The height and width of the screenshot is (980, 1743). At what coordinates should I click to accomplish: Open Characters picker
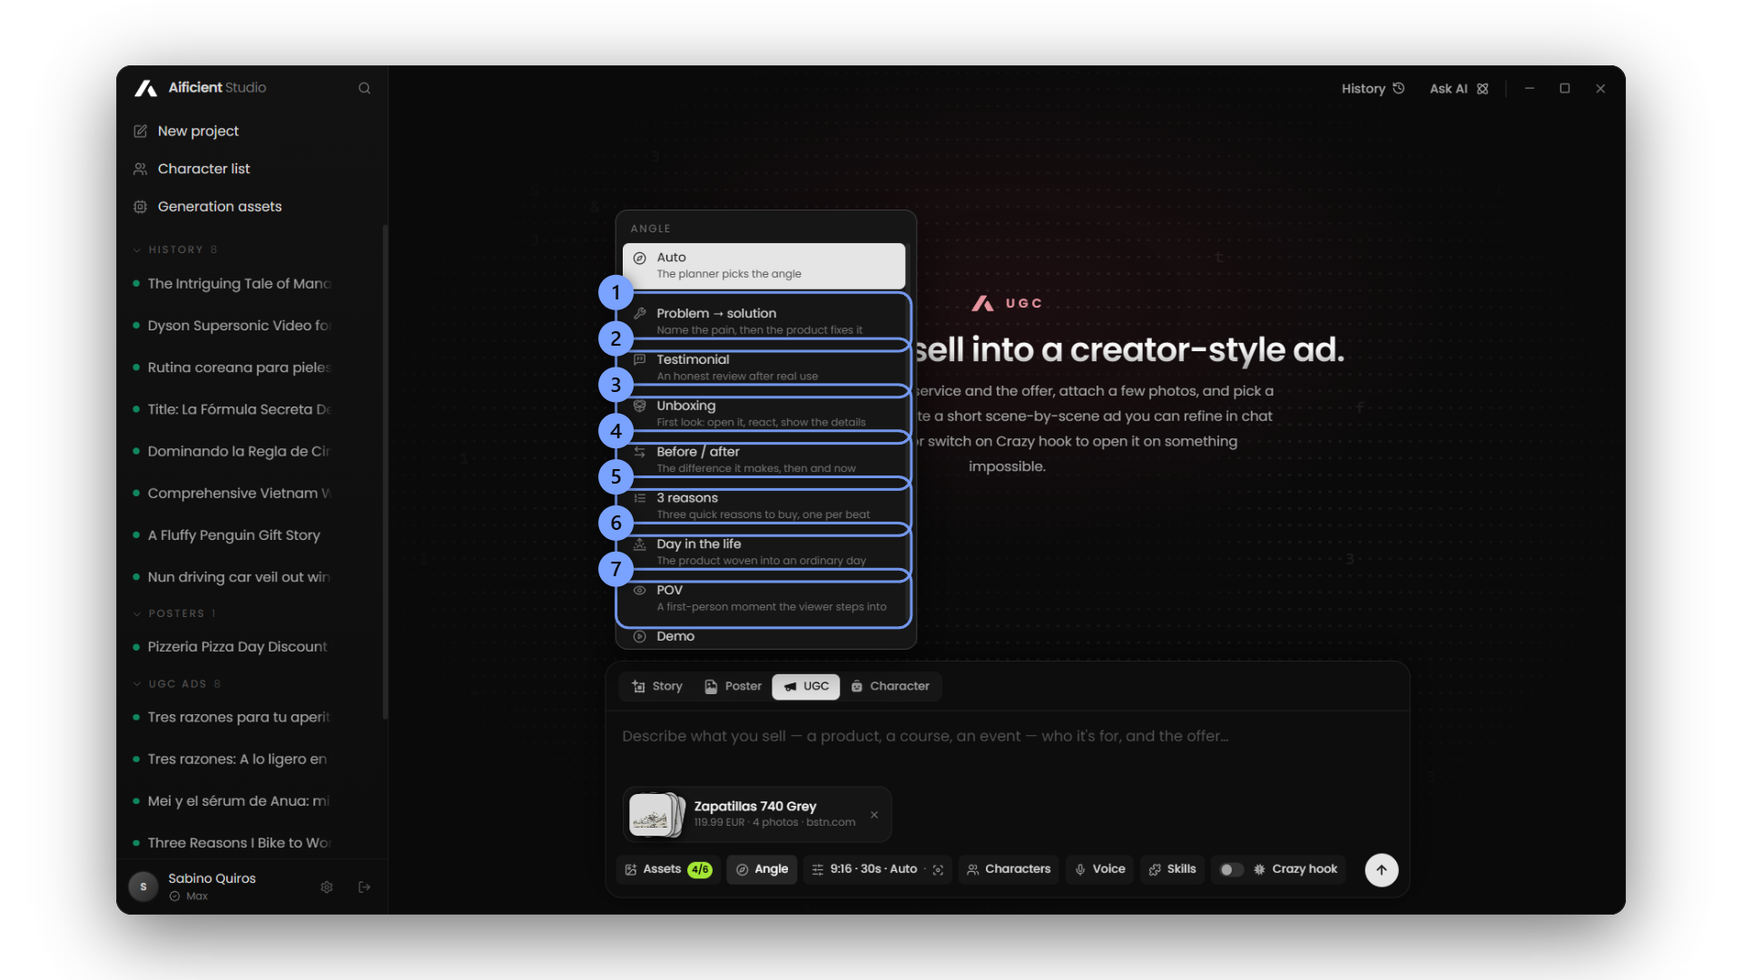tap(1009, 869)
